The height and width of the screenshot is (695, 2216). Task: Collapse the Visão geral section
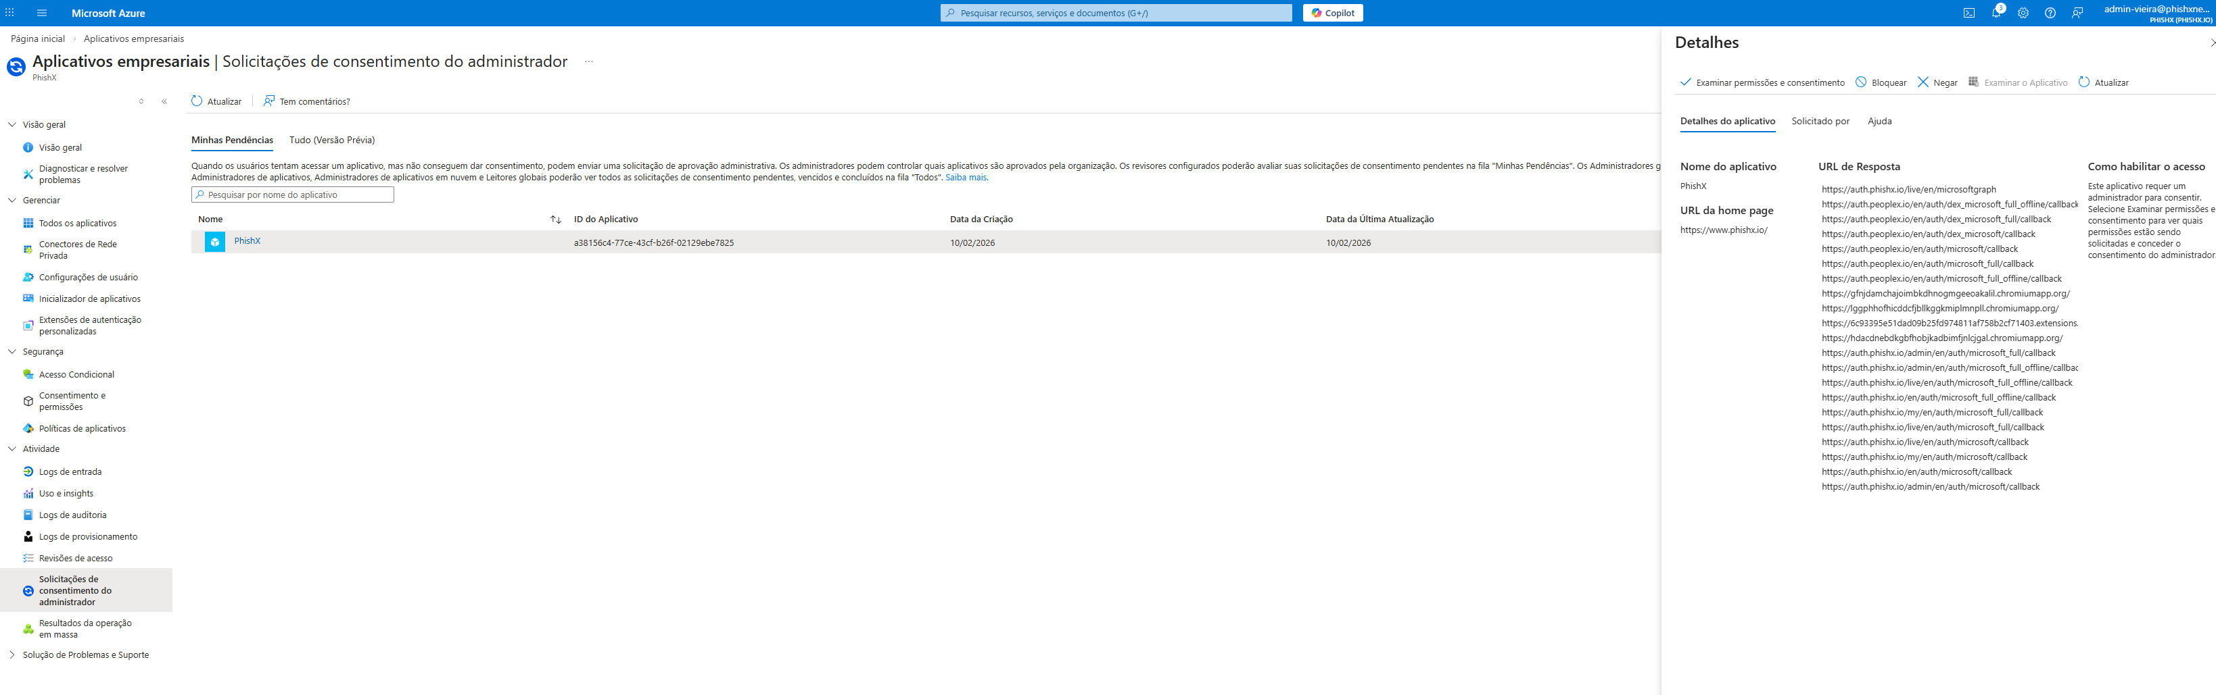click(11, 124)
